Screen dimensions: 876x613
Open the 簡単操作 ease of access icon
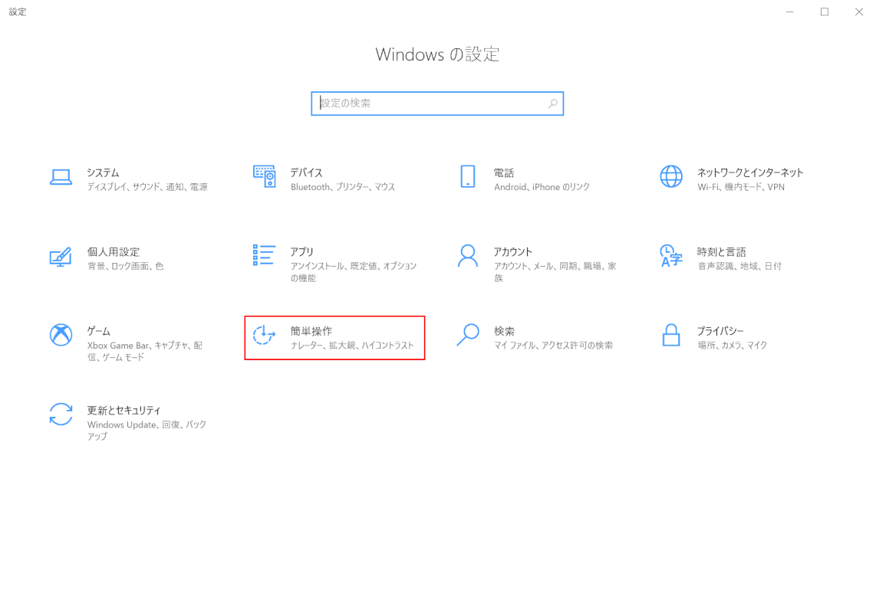pos(264,335)
